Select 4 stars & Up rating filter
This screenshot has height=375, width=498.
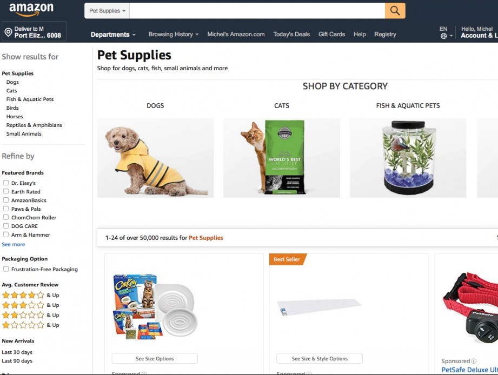pyautogui.click(x=30, y=295)
